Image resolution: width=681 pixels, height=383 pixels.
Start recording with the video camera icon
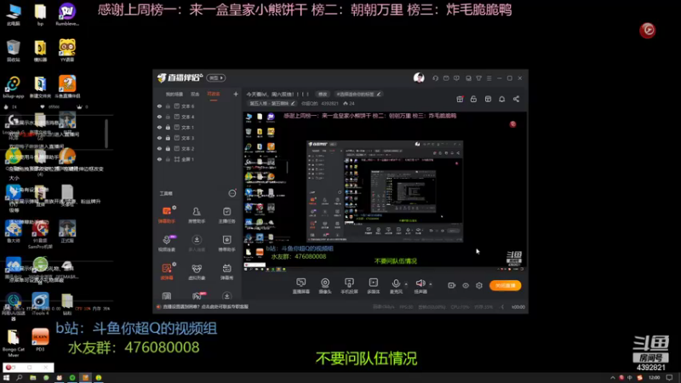tap(452, 285)
